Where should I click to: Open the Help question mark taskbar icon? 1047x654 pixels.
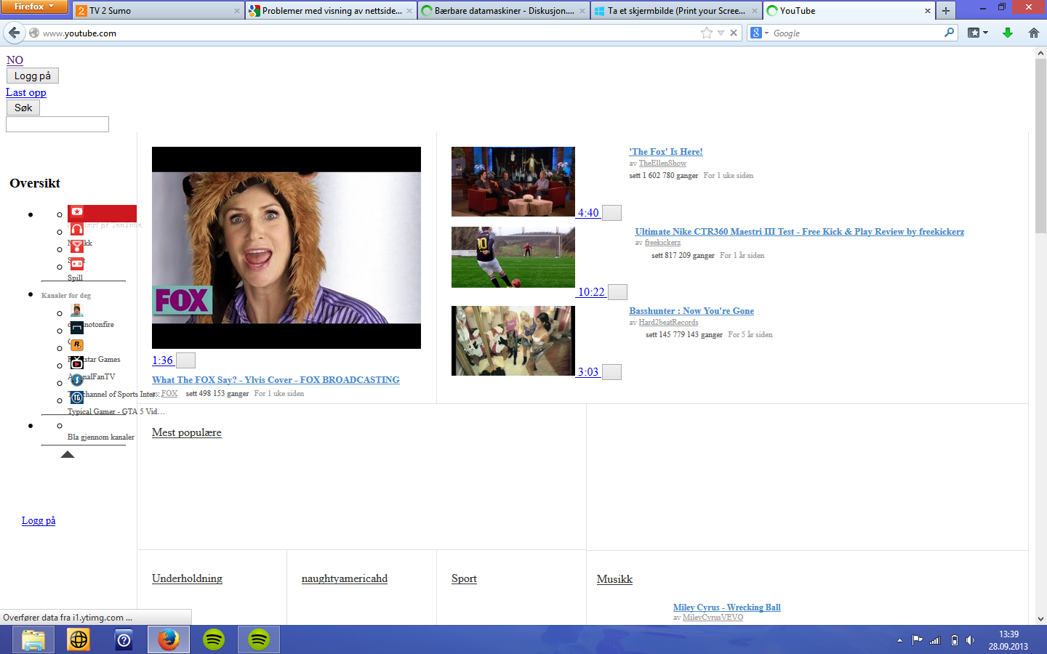124,639
